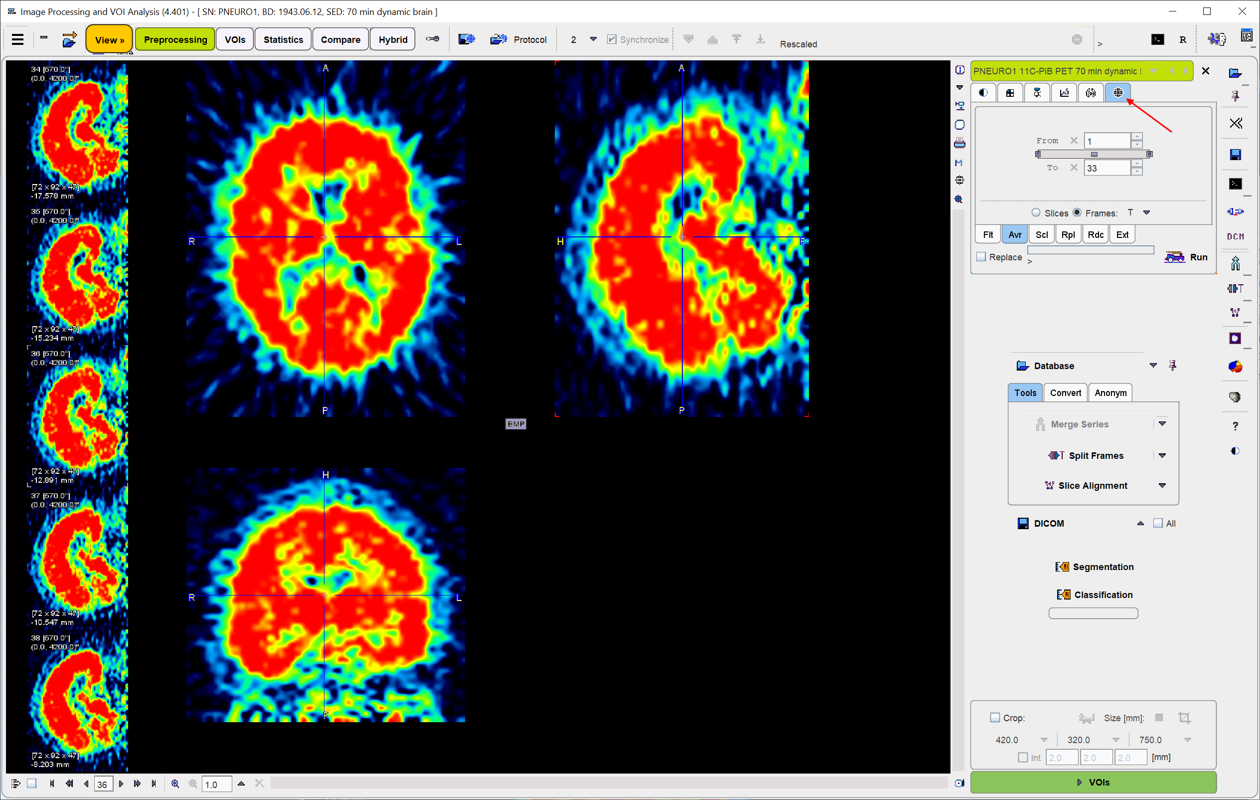1260x800 pixels.
Task: Open the Statistics page tab
Action: point(283,39)
